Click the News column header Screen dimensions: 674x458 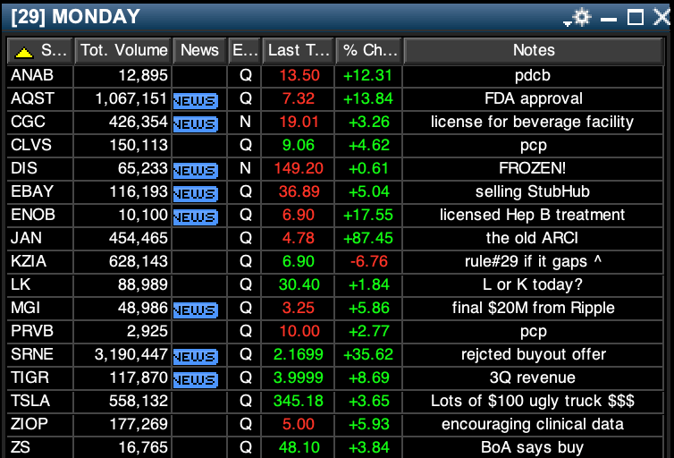pyautogui.click(x=199, y=51)
